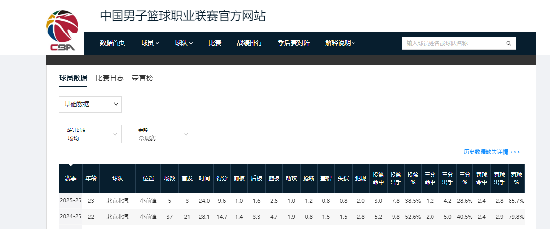550x229 pixels.
Task: Click the 赛季 column header
Action: 71,178
